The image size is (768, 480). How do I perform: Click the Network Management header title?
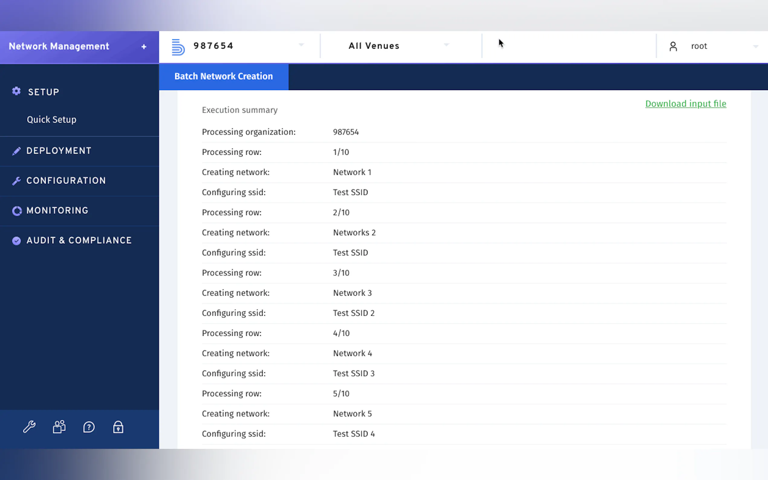(x=59, y=46)
